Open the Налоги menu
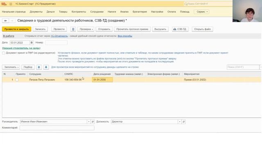Viewport: 262px width, 147px height. click(x=112, y=12)
